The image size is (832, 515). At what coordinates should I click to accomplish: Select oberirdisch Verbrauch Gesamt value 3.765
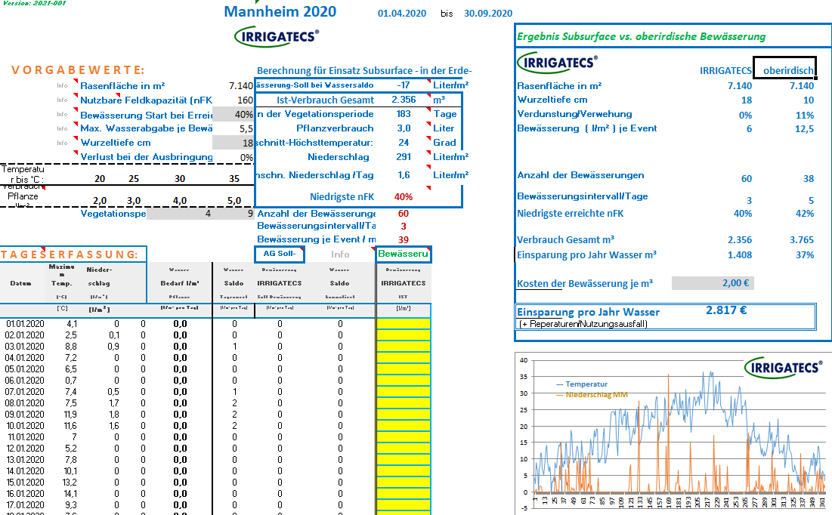[802, 239]
